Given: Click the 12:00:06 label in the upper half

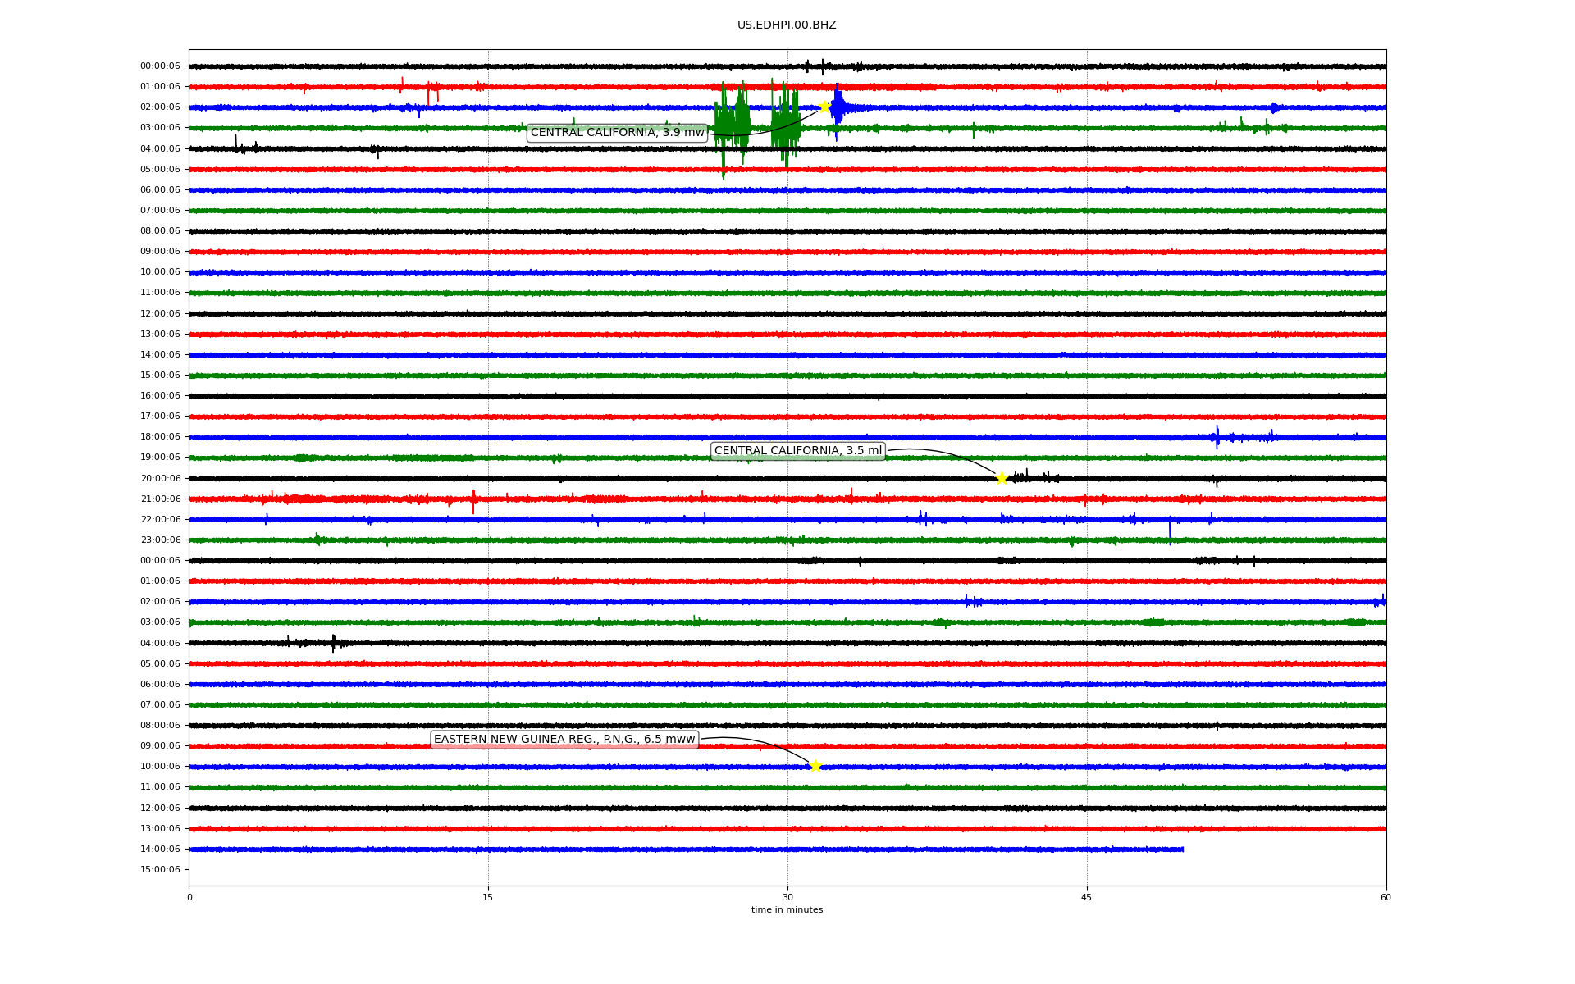Looking at the screenshot, I should tap(160, 313).
